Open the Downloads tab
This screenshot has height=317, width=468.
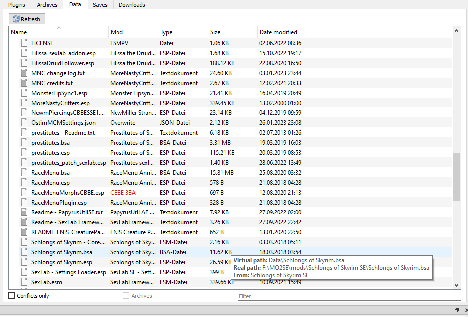132,5
